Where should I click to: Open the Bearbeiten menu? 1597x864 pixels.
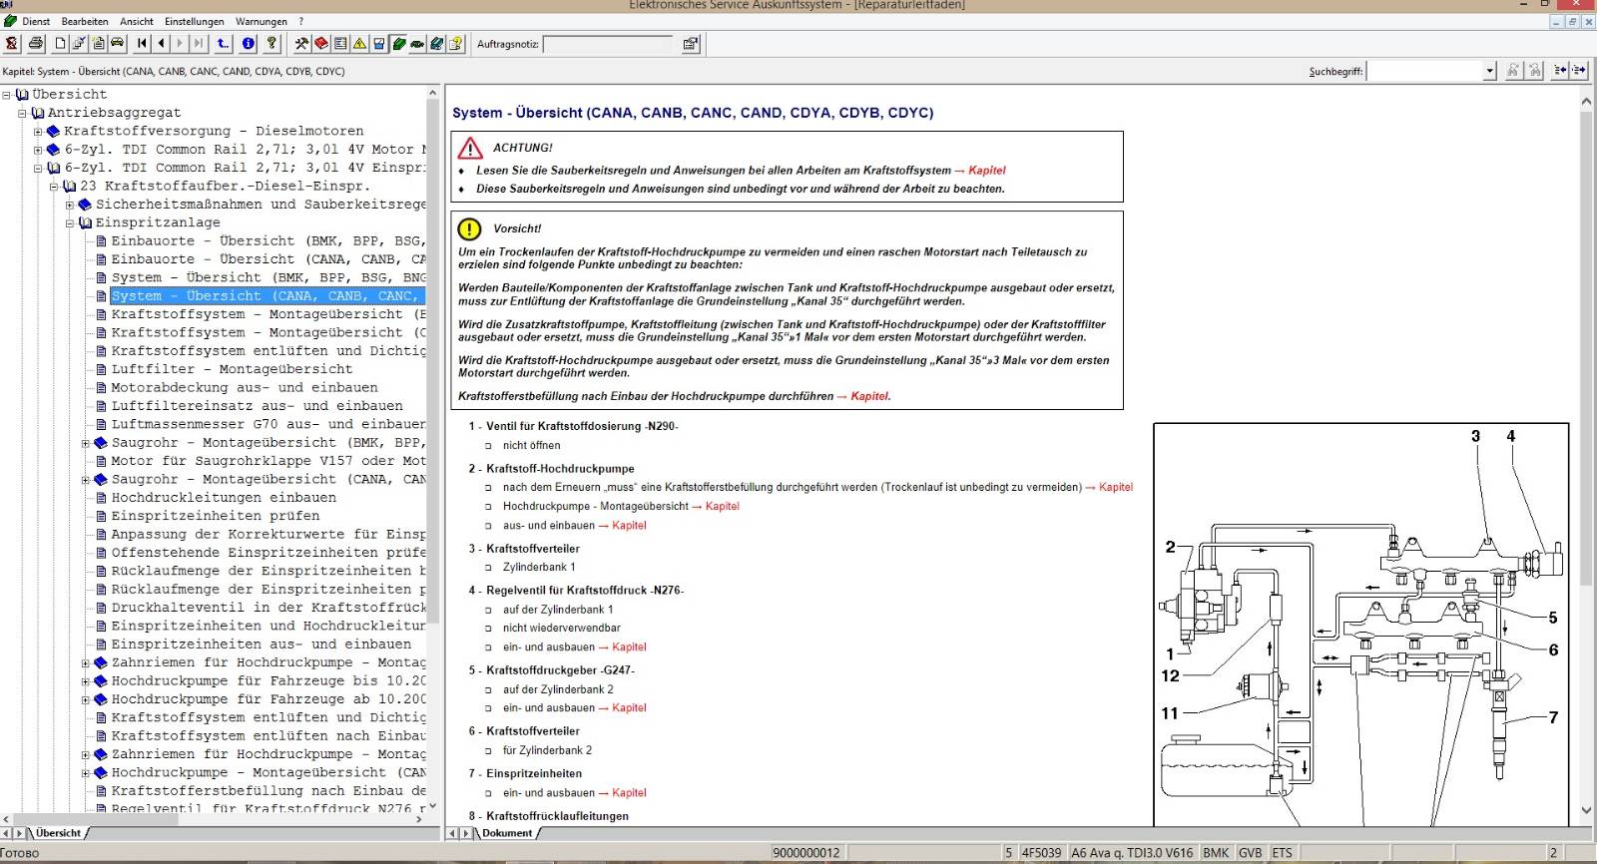tap(85, 21)
